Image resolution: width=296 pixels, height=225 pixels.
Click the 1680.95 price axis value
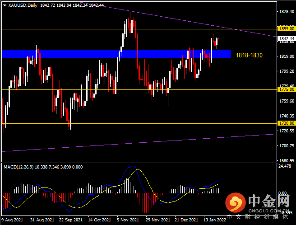click(x=287, y=160)
